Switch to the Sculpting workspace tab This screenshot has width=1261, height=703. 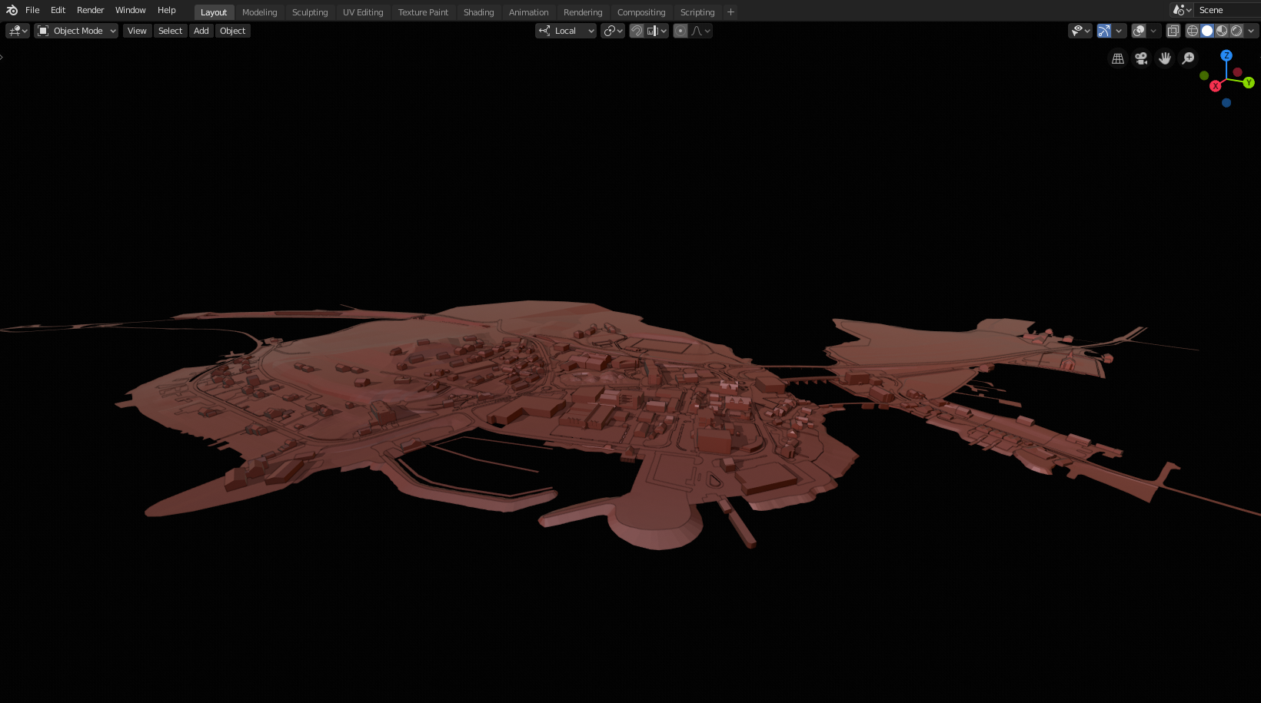(310, 12)
